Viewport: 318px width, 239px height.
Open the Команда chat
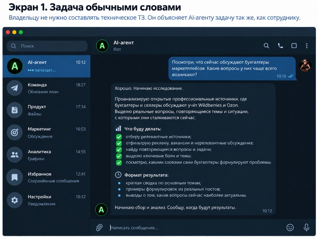tap(47, 88)
